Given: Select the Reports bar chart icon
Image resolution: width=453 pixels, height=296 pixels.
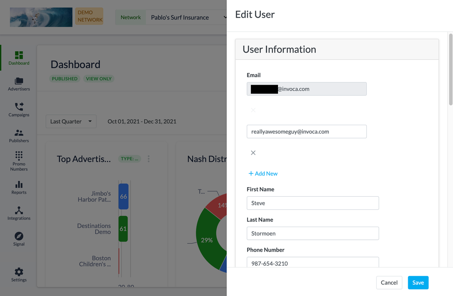Looking at the screenshot, I should click(x=19, y=184).
